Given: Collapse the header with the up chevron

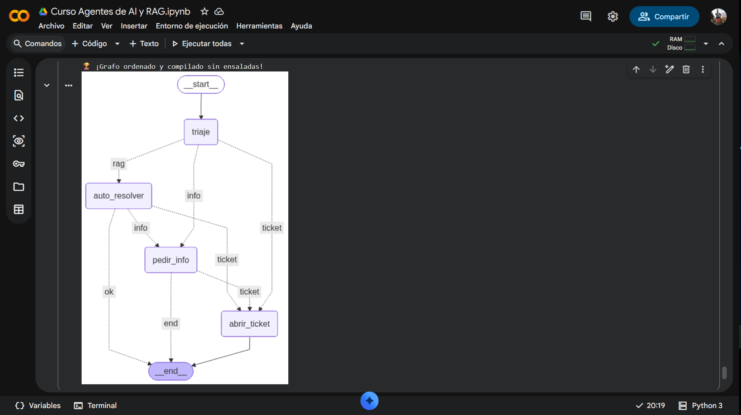Looking at the screenshot, I should click(721, 44).
